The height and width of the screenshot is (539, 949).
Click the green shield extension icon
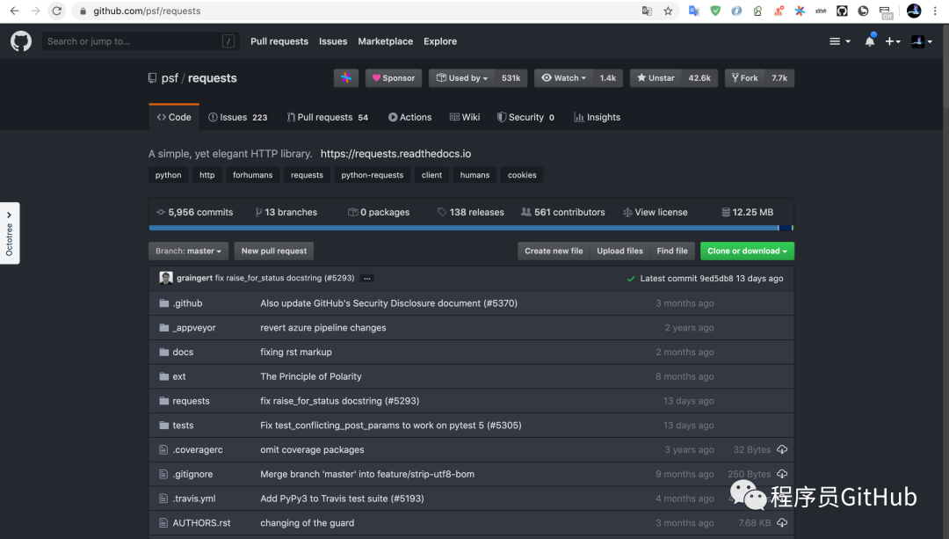point(715,11)
